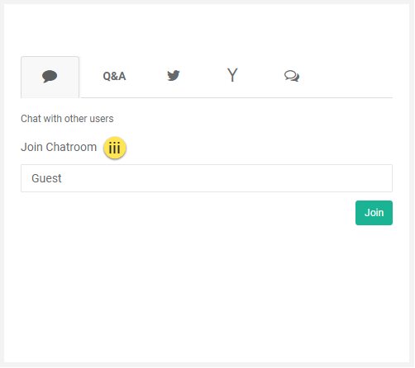Click the overlapping chat bubbles icon
415x368 pixels.
(x=292, y=76)
